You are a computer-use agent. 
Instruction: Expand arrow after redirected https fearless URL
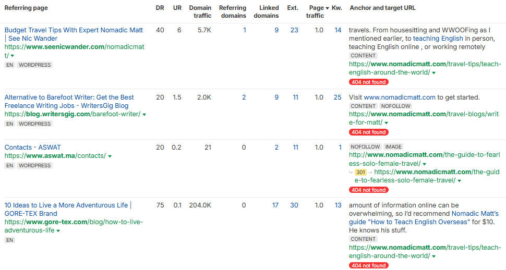click(459, 181)
